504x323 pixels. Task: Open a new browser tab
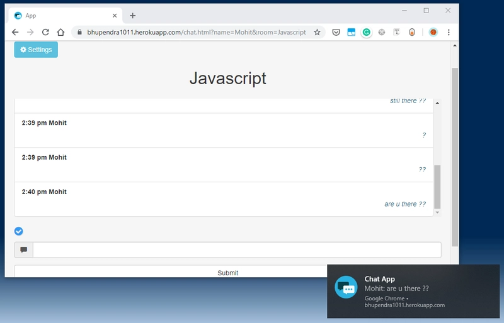(x=133, y=16)
